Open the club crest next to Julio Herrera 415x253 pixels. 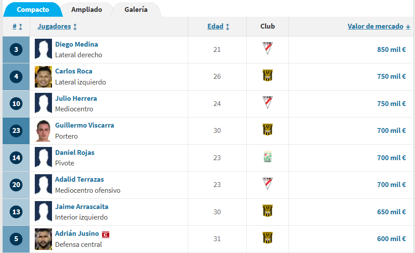coord(267,103)
